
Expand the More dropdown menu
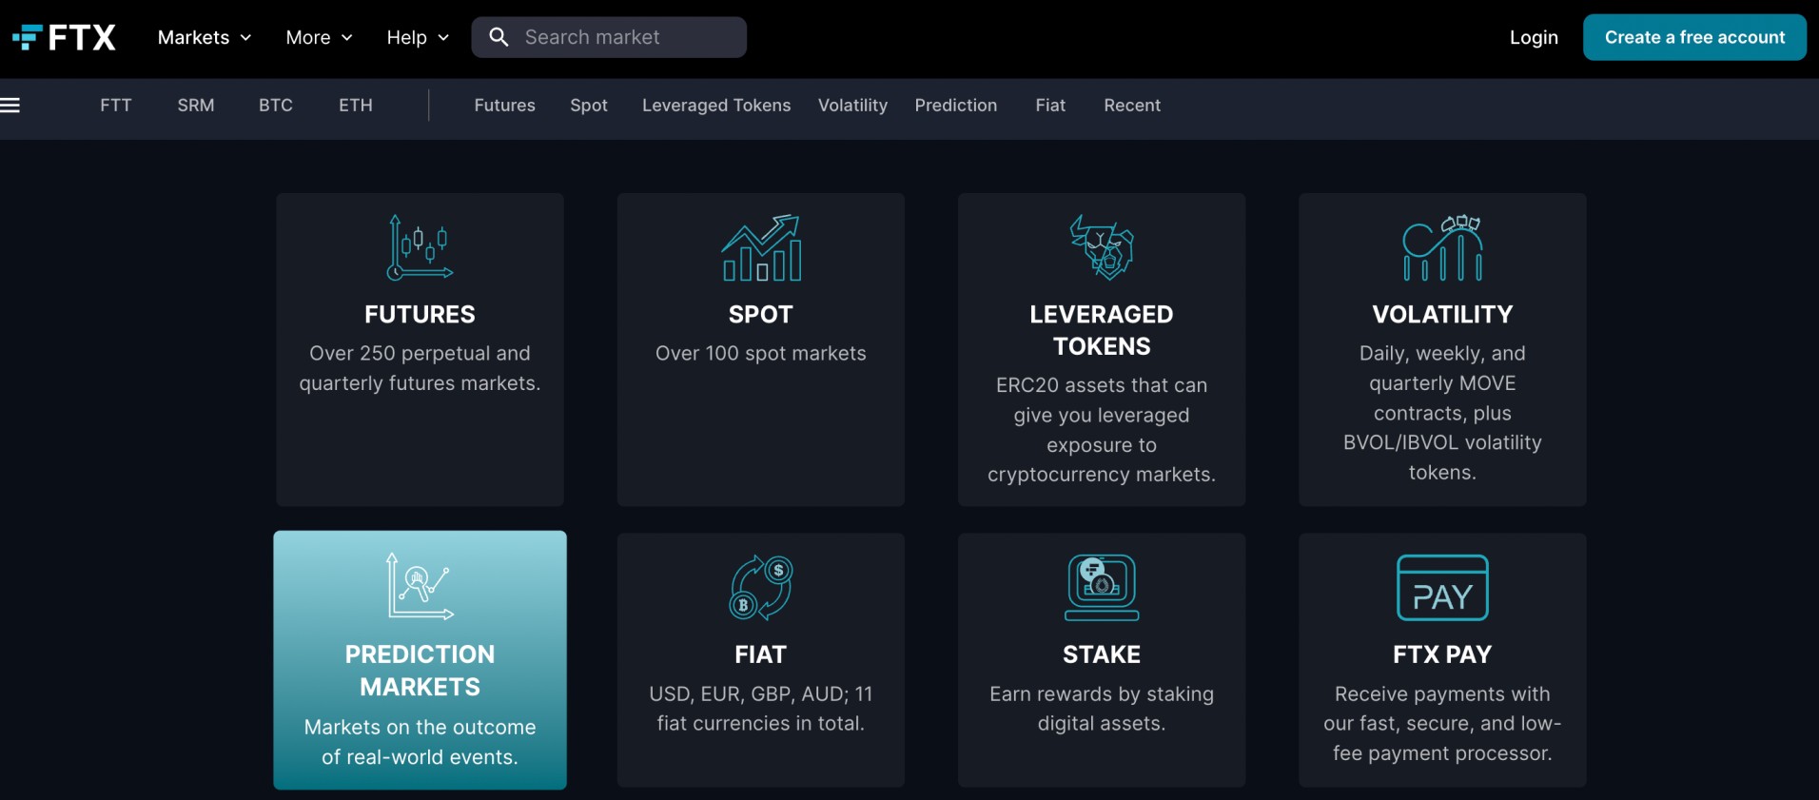(319, 37)
